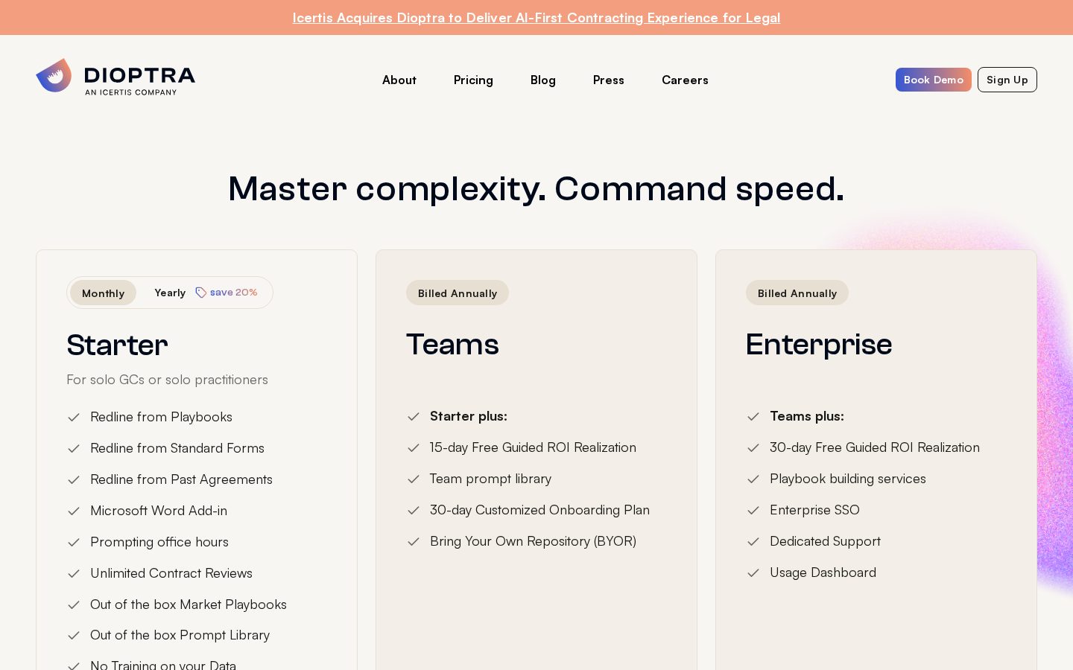Click checkmark beside Prompting office hours
Screen dimensions: 1073x670
[x=74, y=543]
